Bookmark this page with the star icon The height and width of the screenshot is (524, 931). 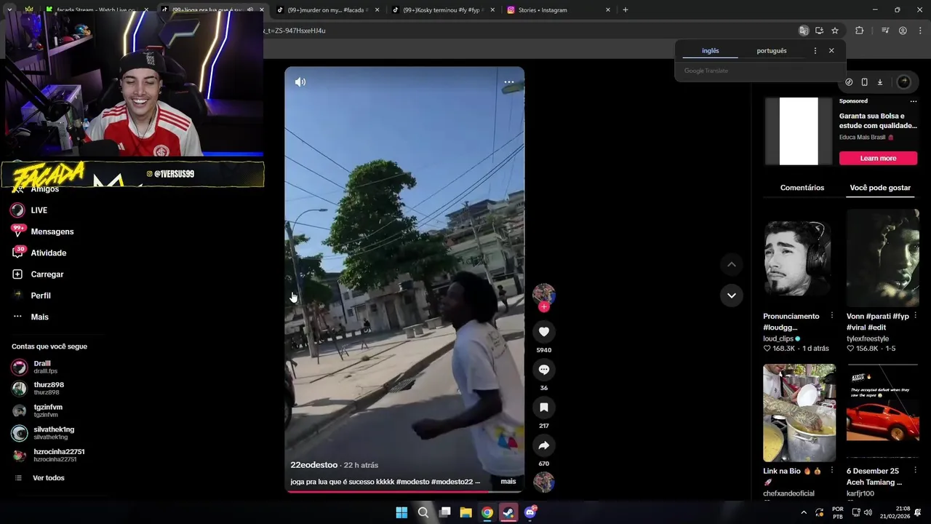coord(835,31)
